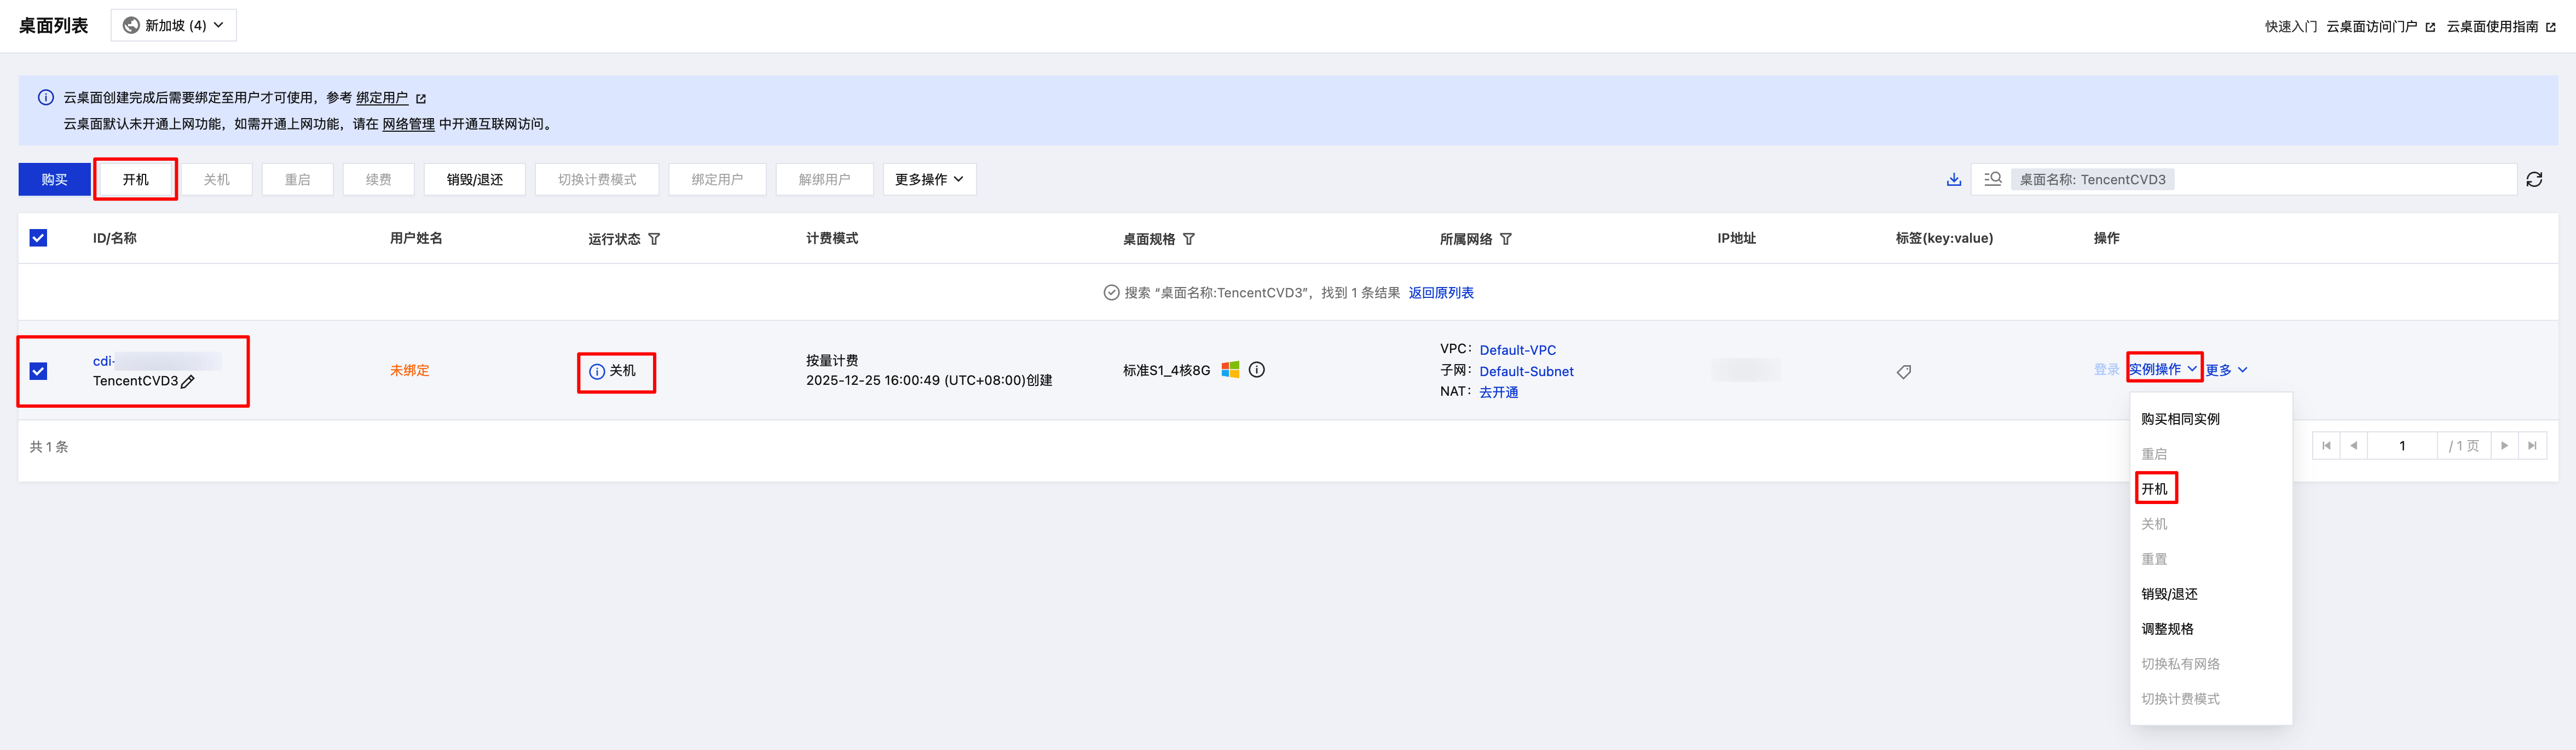Go to next page arrow
This screenshot has height=750, width=2576.
tap(2504, 446)
